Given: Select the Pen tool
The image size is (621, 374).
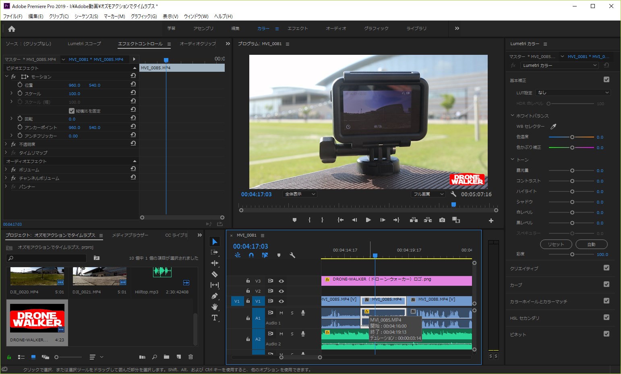Looking at the screenshot, I should pos(215,296).
